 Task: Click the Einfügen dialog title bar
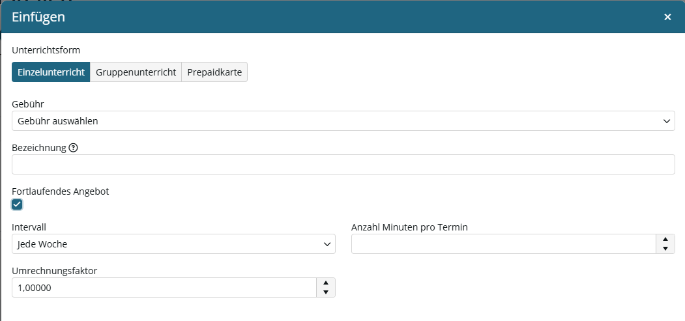click(x=343, y=17)
